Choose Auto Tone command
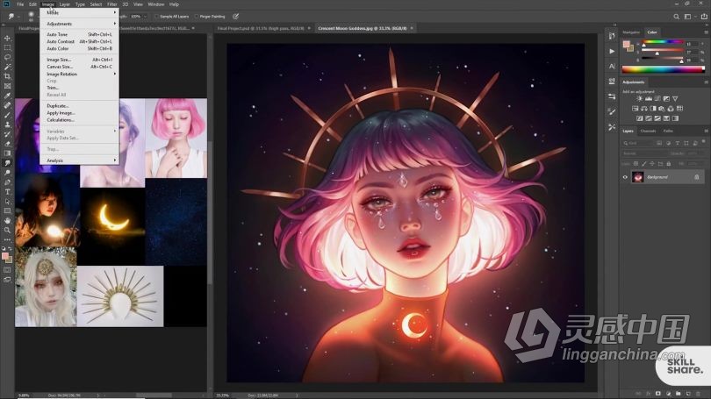 79,34
